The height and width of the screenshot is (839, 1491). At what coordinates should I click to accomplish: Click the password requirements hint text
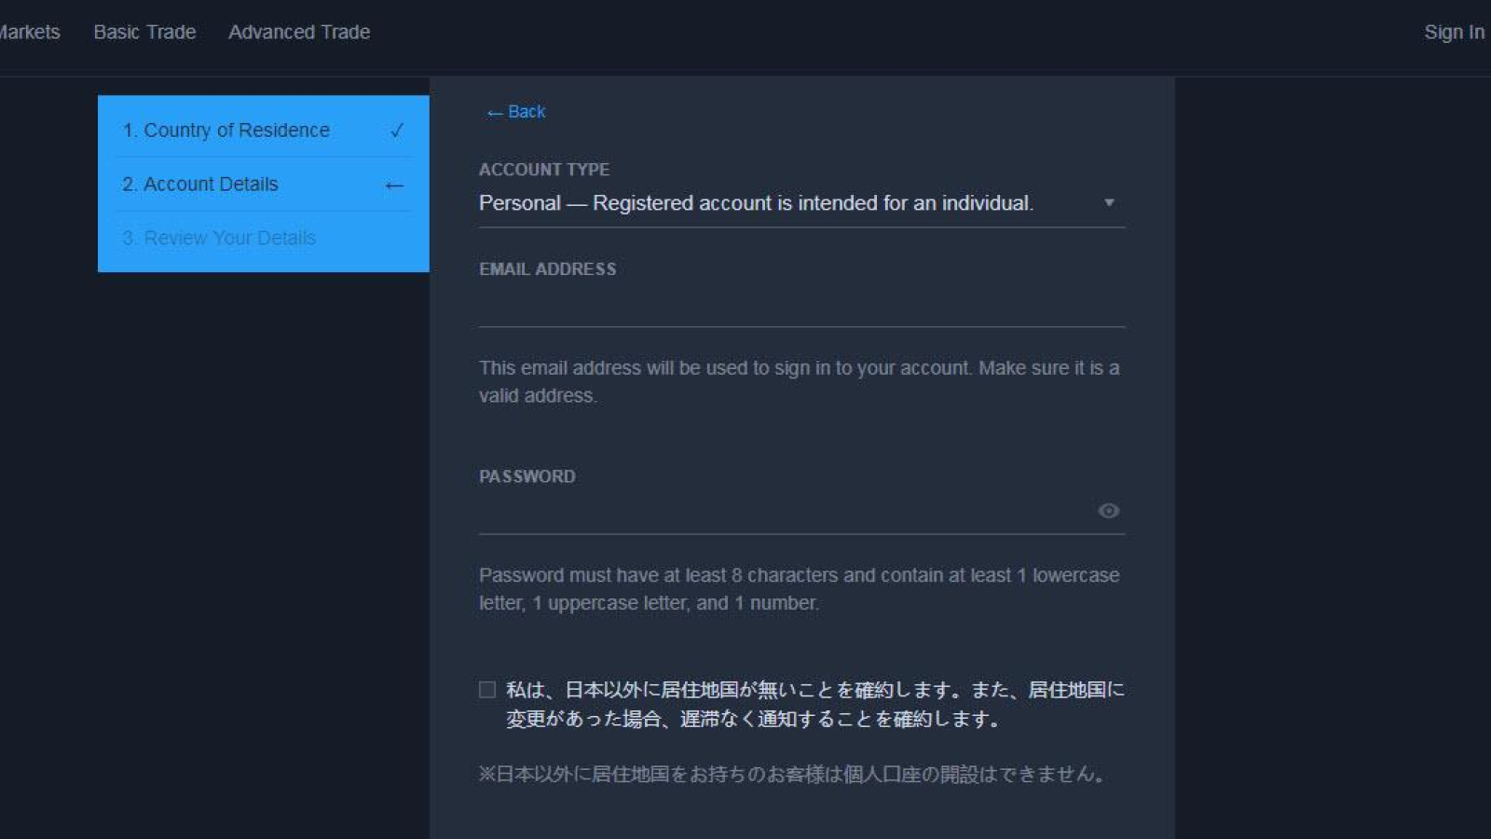[800, 589]
